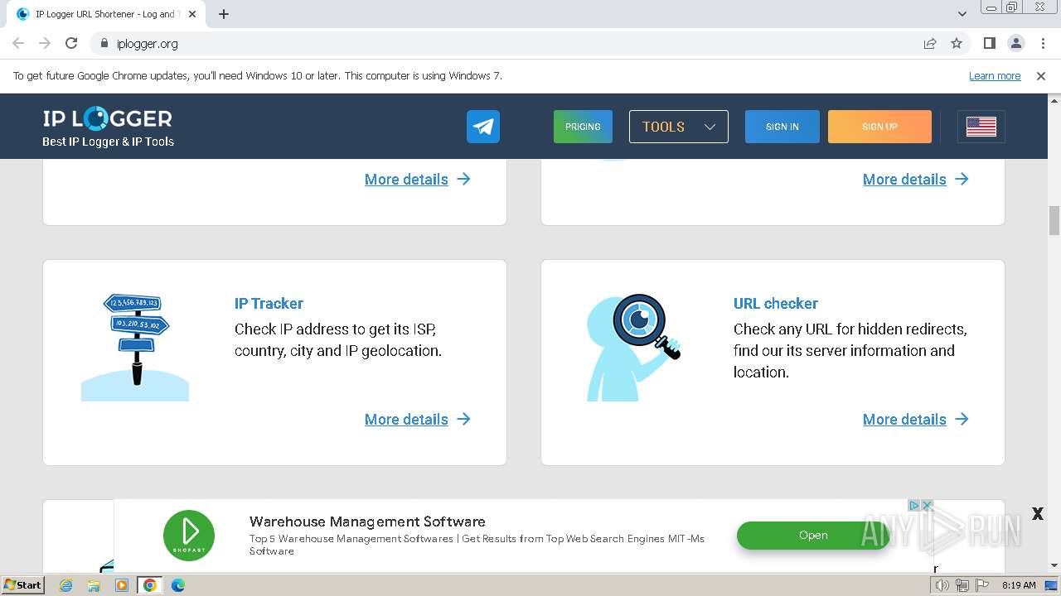Image resolution: width=1061 pixels, height=596 pixels.
Task: Click the IP Tracker signpost illustration
Action: 135,347
